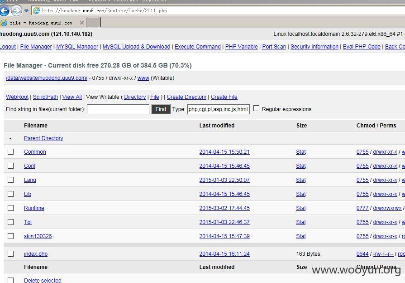Open the Runtime folder
The image size is (405, 283).
[x=34, y=208]
